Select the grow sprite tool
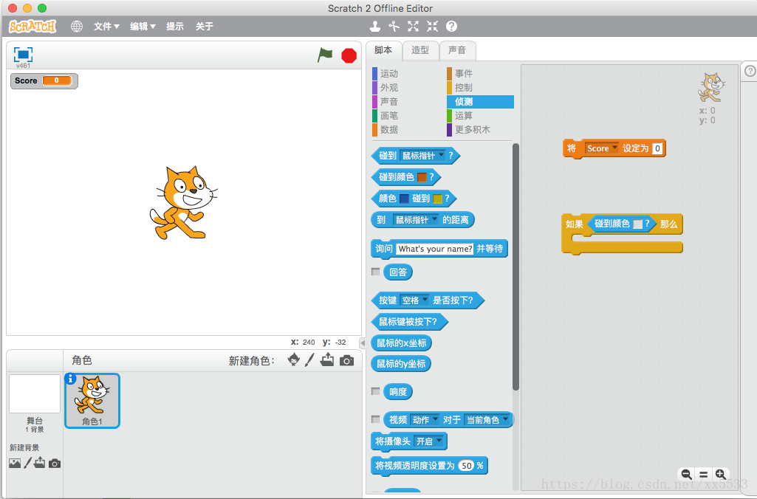The image size is (757, 499). pos(413,26)
